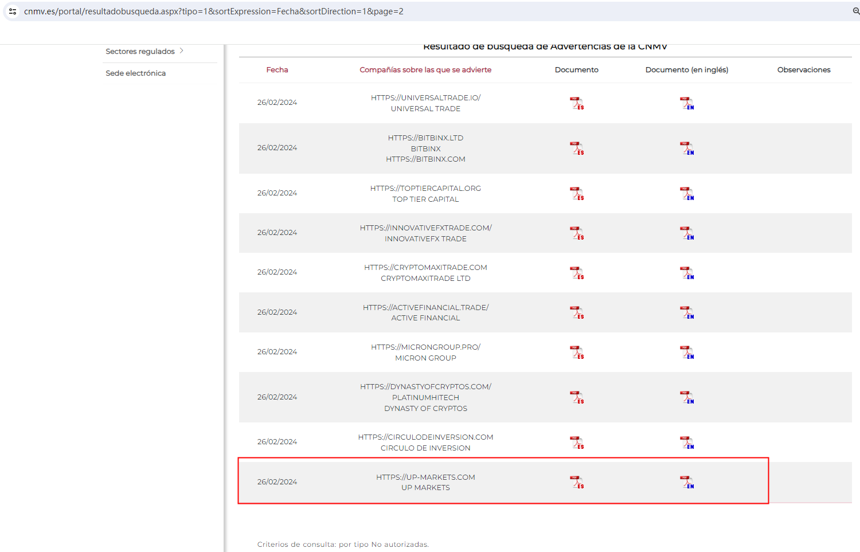Open English PDF for InnovativeFX Trade
The height and width of the screenshot is (552, 860).
tap(687, 233)
